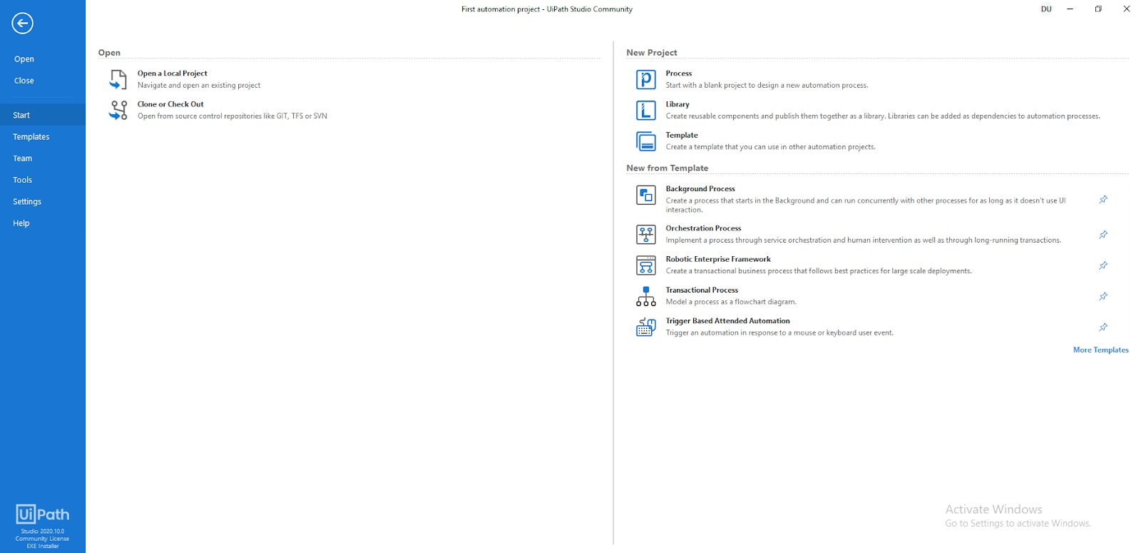Click the Background Process title
Image resolution: width=1141 pixels, height=553 pixels.
coord(700,189)
